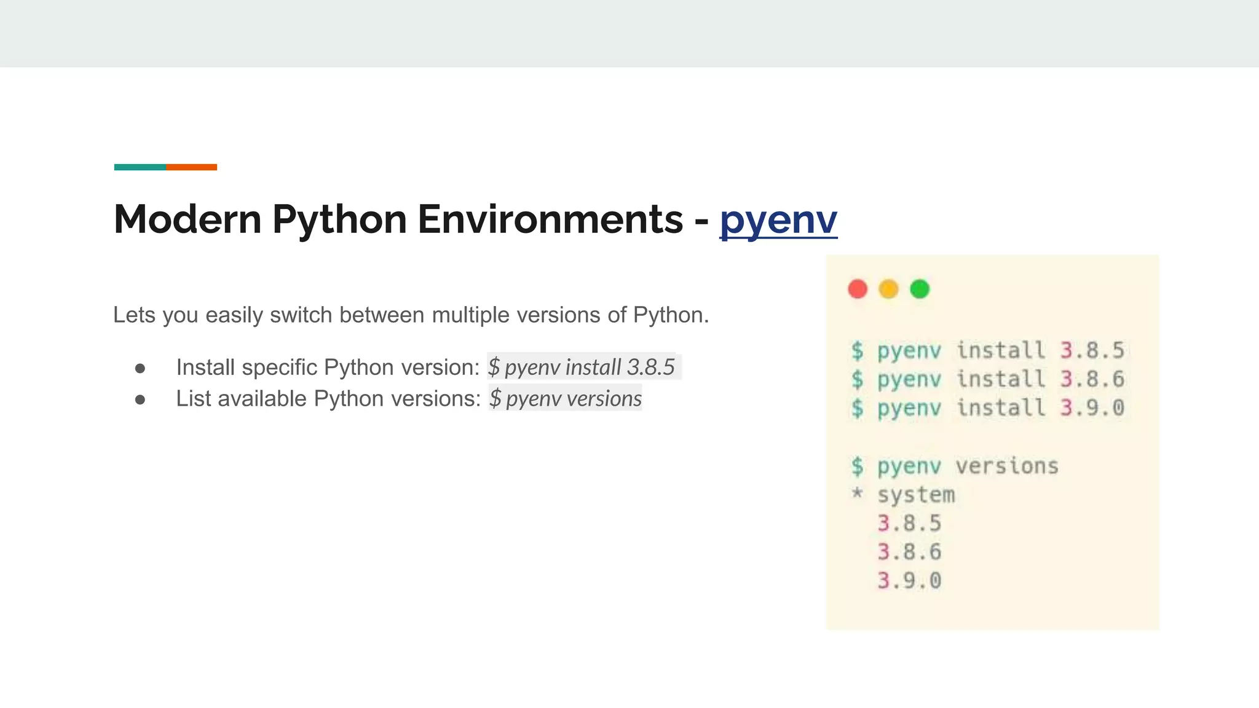The width and height of the screenshot is (1259, 708).
Task: Click the teal accent bar segment
Action: tap(140, 167)
